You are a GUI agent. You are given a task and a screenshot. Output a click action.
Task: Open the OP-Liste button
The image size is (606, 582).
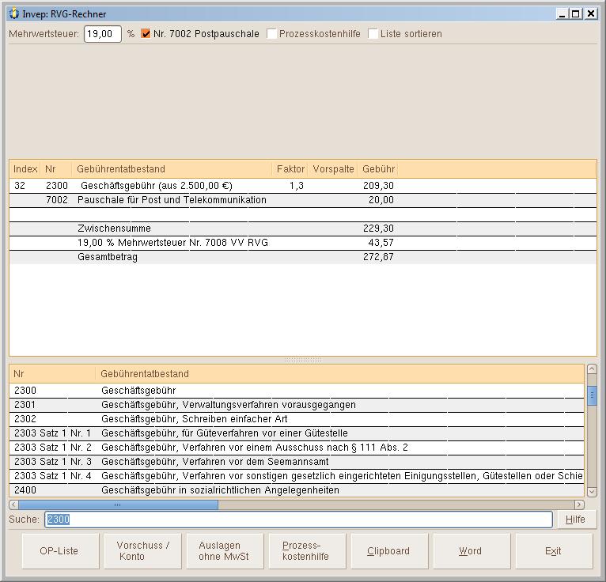[61, 551]
